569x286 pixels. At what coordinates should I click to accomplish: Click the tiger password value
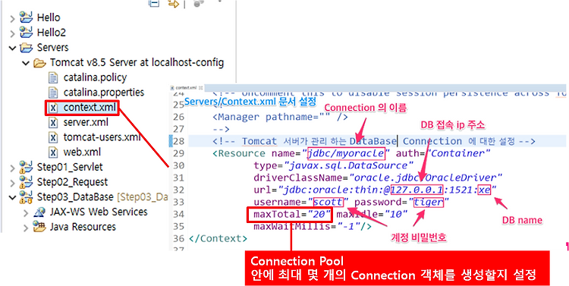pos(428,202)
